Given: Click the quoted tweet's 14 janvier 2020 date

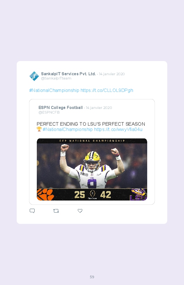Looking at the screenshot, I should (99, 108).
